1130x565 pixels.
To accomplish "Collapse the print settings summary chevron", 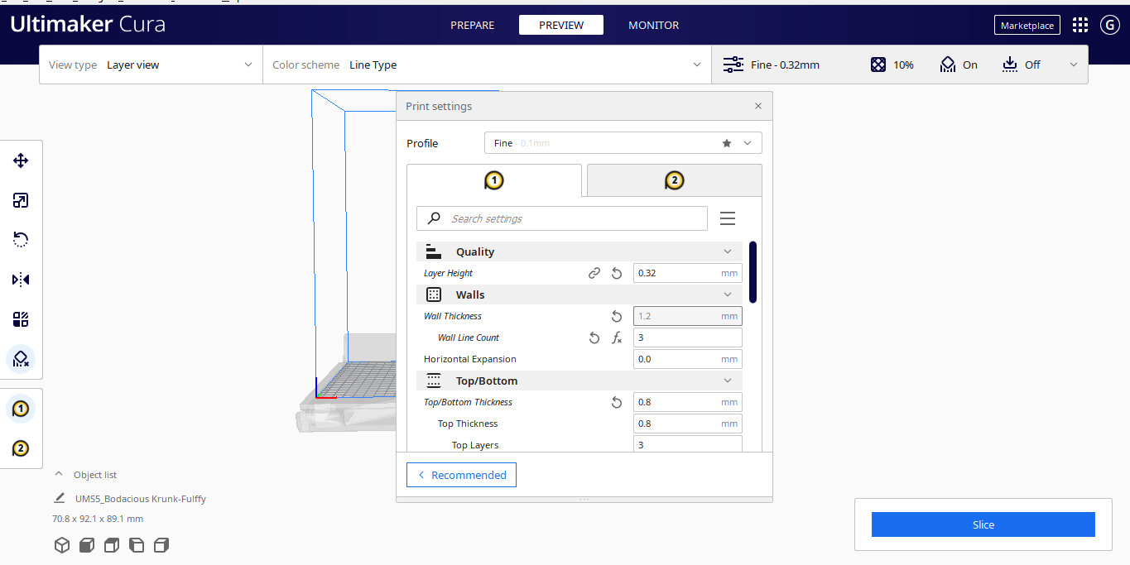I will click(1074, 65).
